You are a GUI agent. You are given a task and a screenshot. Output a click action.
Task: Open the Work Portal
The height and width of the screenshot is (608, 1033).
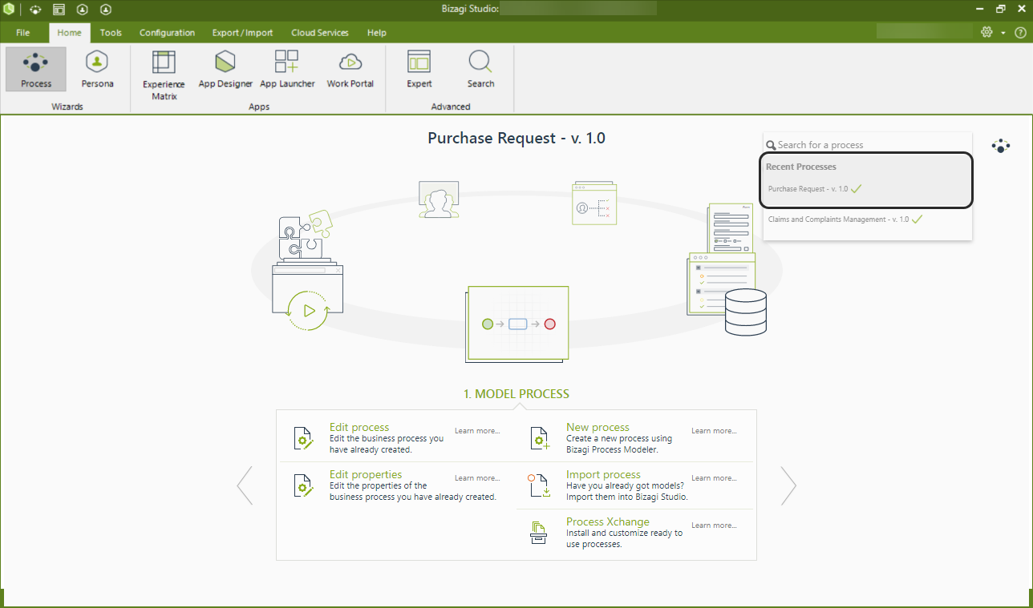pos(350,70)
